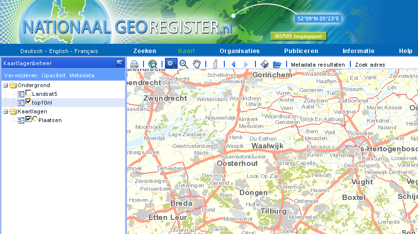Open the Informatie menu

point(359,51)
